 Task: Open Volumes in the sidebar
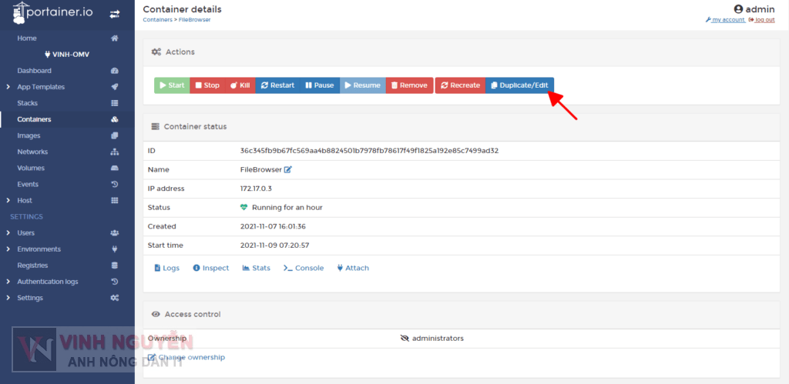31,168
